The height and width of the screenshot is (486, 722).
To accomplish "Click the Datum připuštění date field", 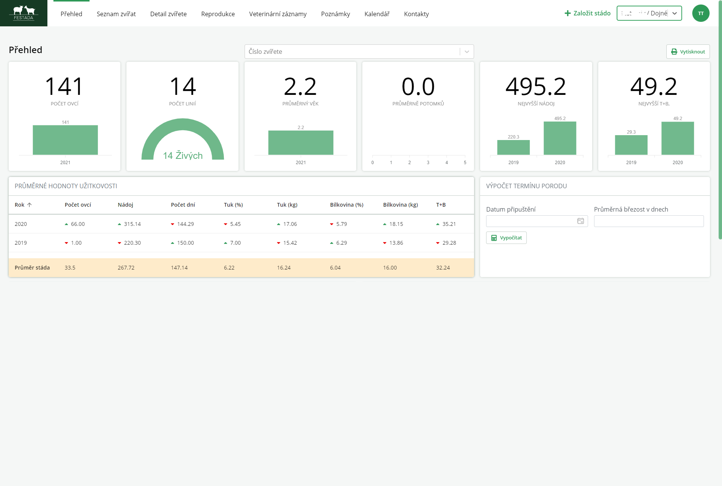I will [x=531, y=221].
